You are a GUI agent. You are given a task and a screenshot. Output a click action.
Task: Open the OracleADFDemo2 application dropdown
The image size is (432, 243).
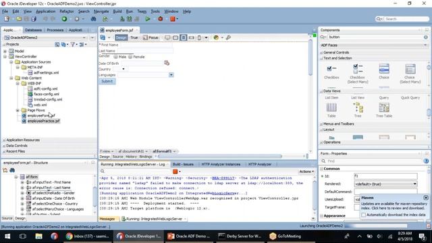coord(84,38)
